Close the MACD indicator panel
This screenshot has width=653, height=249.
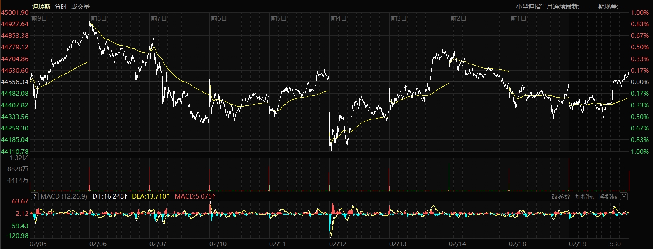click(624, 196)
